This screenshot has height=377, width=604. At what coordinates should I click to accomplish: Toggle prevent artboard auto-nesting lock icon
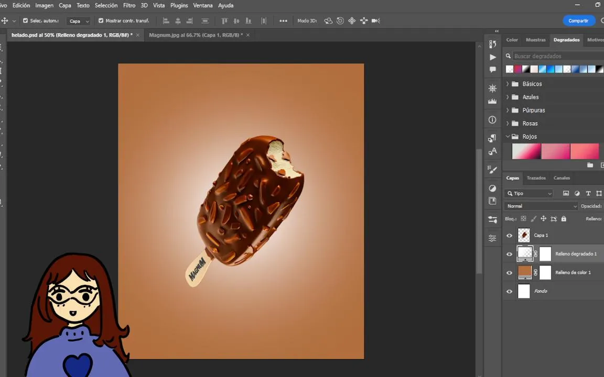tap(554, 219)
